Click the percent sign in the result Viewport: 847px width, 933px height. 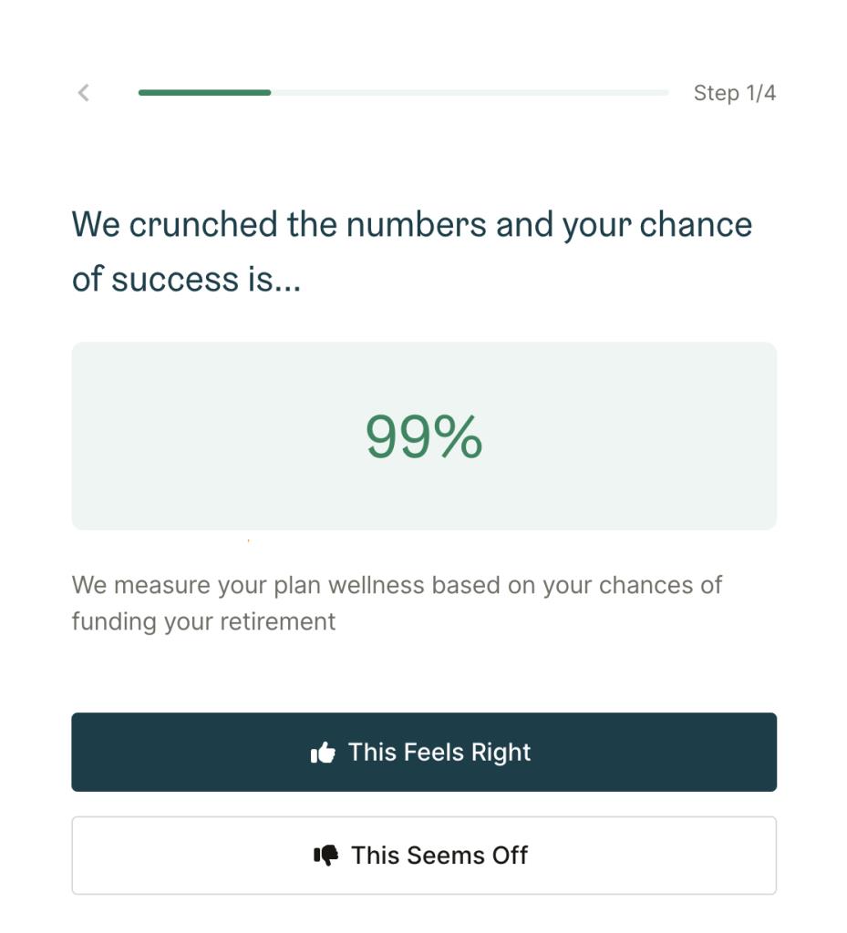458,437
